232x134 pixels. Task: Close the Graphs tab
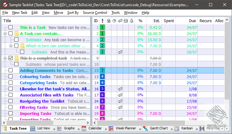point(79,129)
